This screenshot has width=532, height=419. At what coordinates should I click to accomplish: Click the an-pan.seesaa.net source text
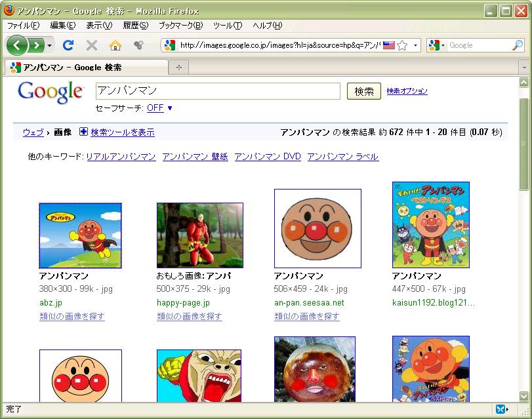click(x=309, y=303)
